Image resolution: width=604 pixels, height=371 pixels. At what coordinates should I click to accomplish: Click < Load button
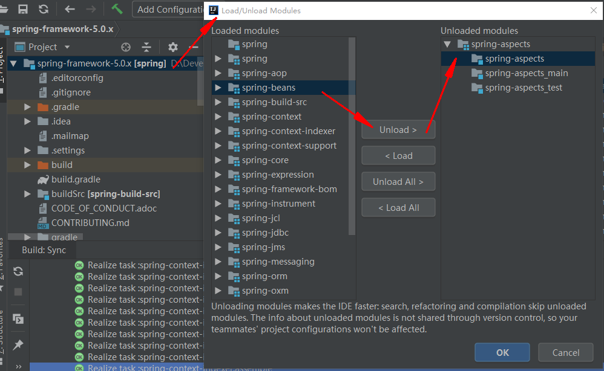(x=398, y=156)
